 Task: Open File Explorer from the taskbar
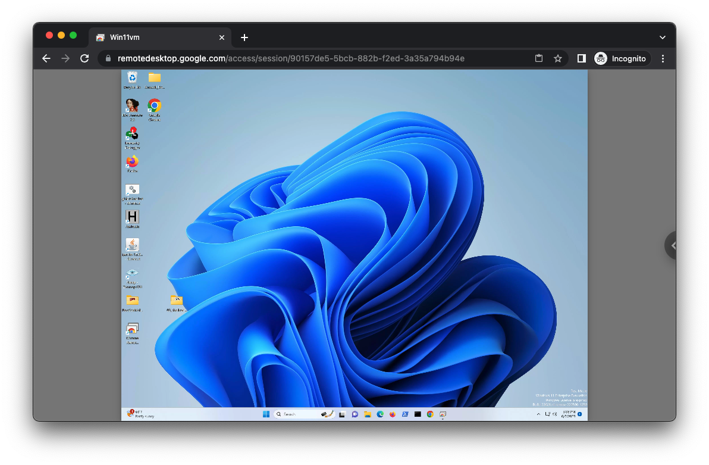368,414
